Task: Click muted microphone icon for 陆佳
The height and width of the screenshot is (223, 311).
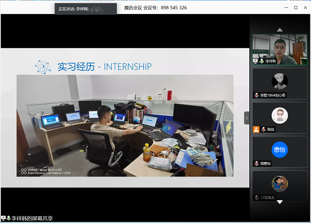Action: (262, 129)
